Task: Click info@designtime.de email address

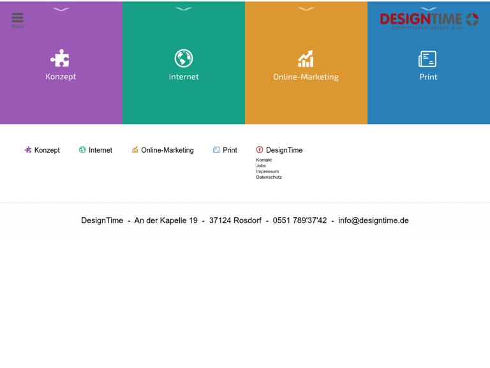Action: tap(373, 220)
